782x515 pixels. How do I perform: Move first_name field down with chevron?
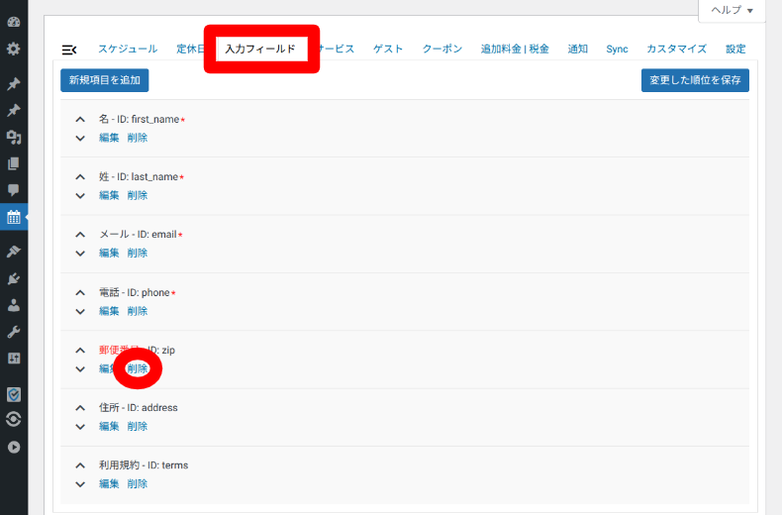(80, 139)
